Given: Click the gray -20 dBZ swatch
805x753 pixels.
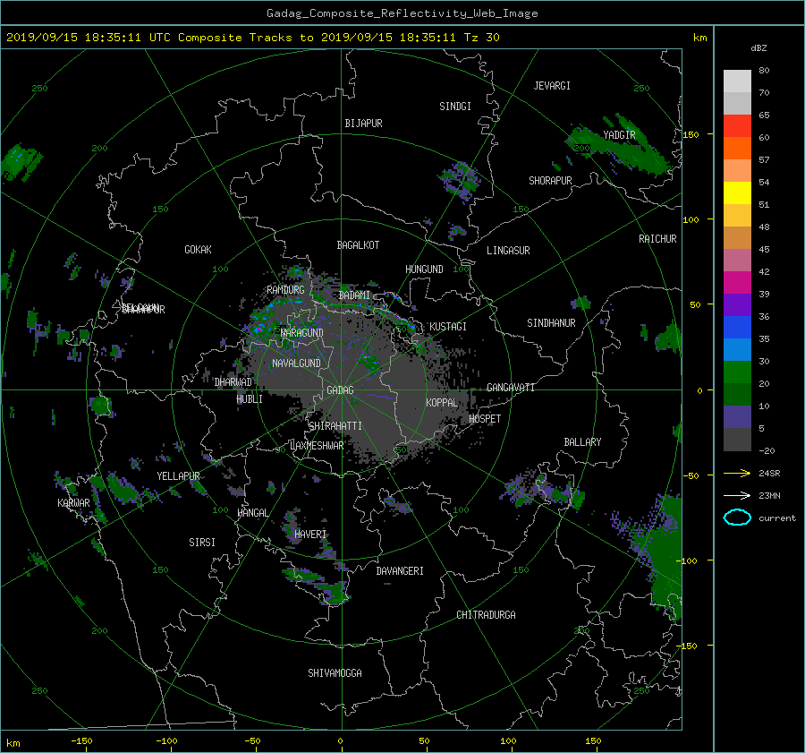Looking at the screenshot, I should (x=737, y=440).
